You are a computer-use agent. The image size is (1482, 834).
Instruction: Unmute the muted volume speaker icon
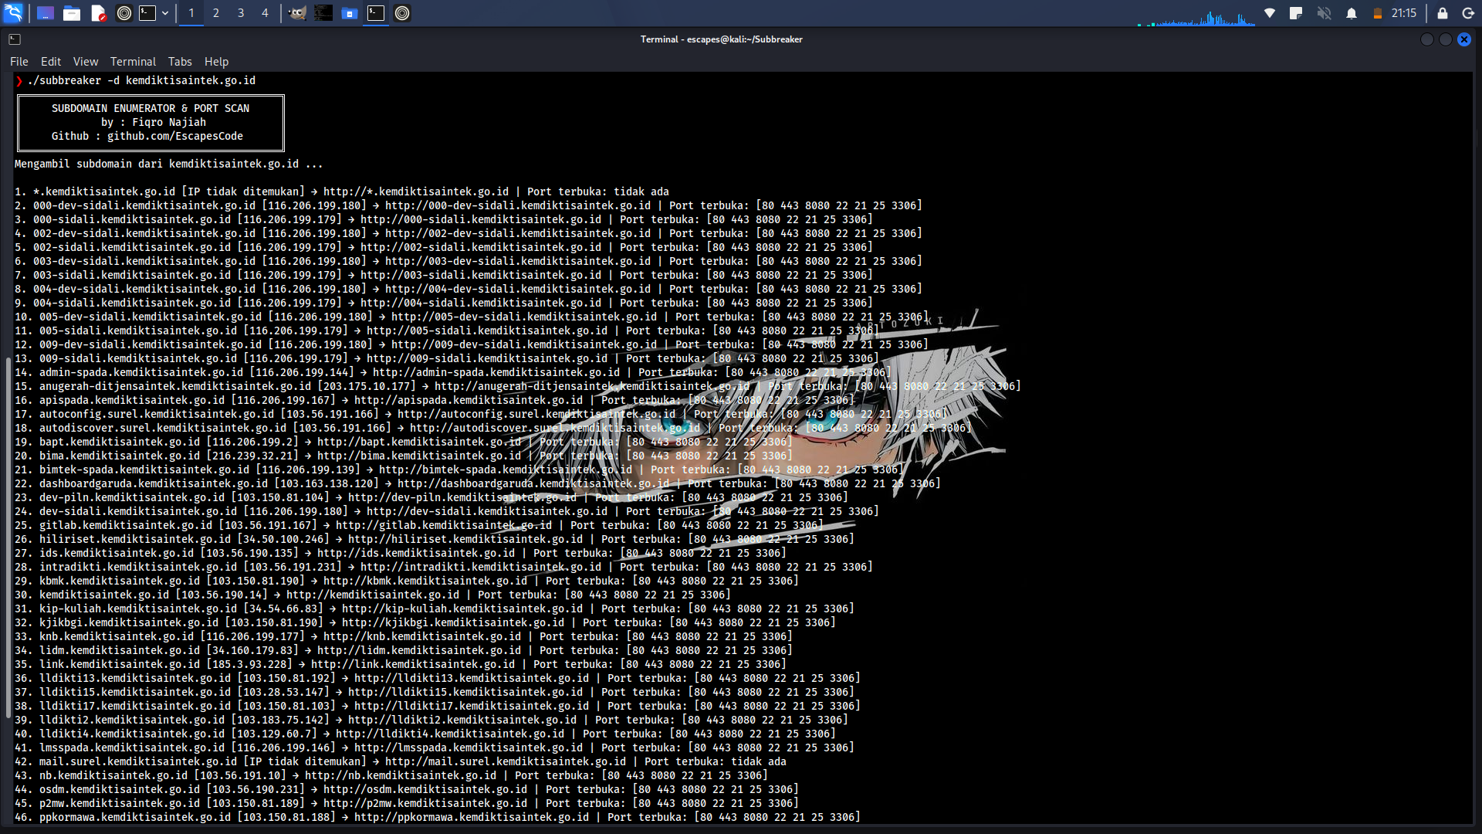tap(1324, 13)
